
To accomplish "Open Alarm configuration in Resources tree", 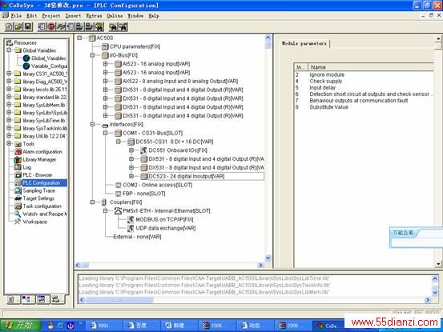I will pos(42,152).
